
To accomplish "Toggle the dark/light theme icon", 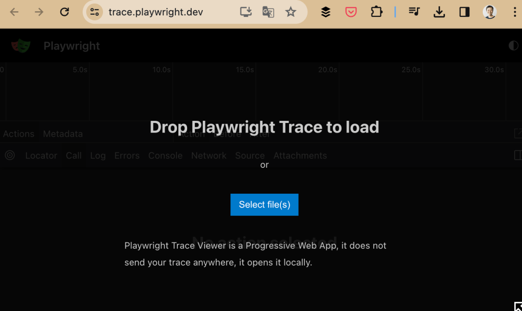I will click(513, 46).
